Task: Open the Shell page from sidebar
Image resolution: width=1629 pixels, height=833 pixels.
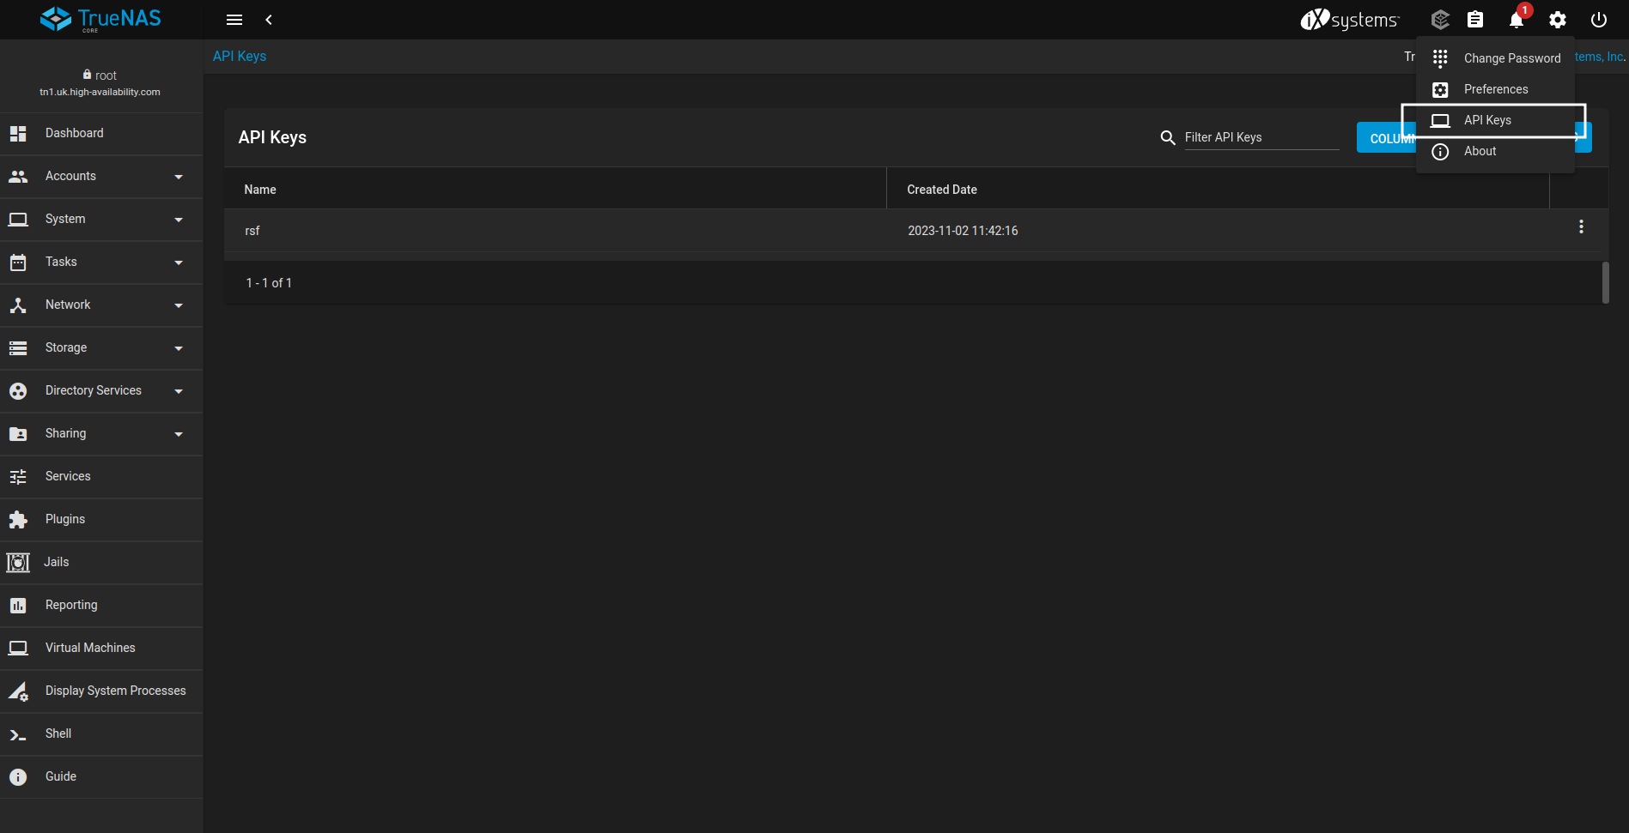Action: tap(58, 733)
